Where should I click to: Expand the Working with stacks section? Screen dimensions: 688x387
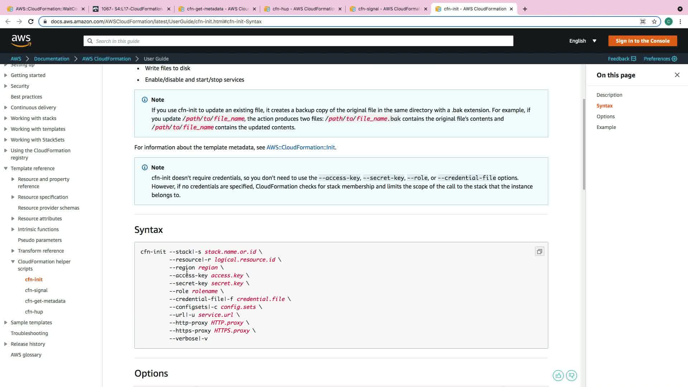coord(6,118)
